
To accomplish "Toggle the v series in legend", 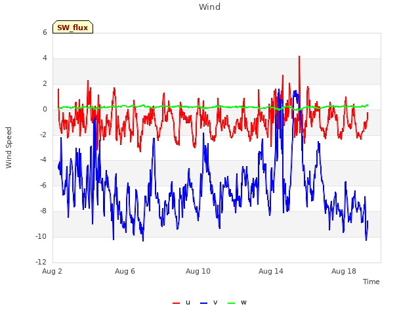I will (209, 303).
